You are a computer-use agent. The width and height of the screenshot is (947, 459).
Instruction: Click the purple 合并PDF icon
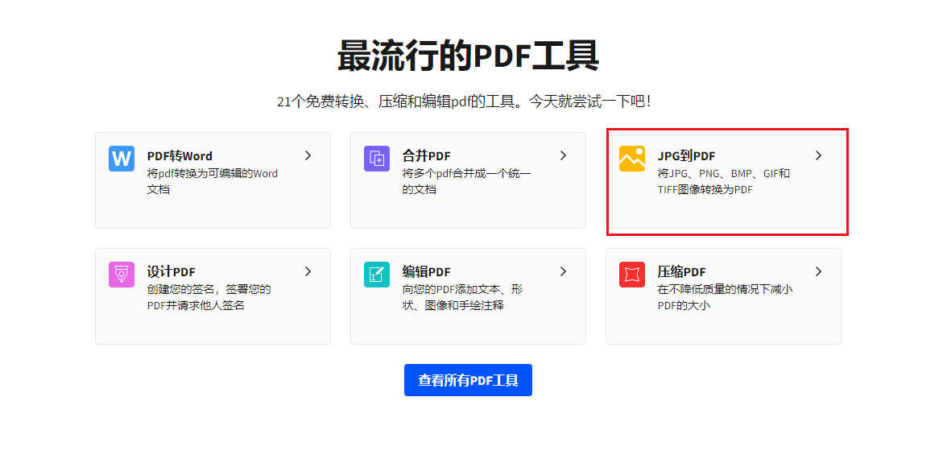coord(377,159)
